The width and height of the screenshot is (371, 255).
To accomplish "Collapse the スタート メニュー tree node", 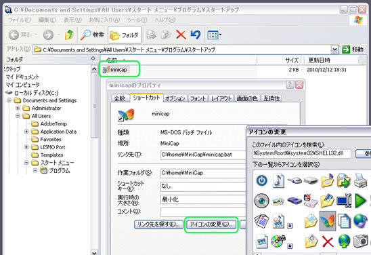I will pos(26,163).
